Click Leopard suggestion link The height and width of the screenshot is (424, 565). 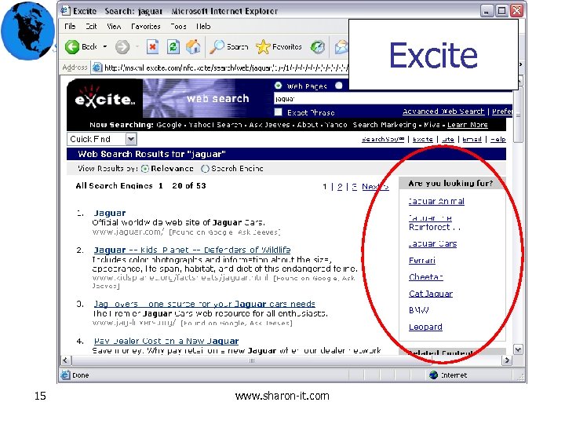(425, 327)
